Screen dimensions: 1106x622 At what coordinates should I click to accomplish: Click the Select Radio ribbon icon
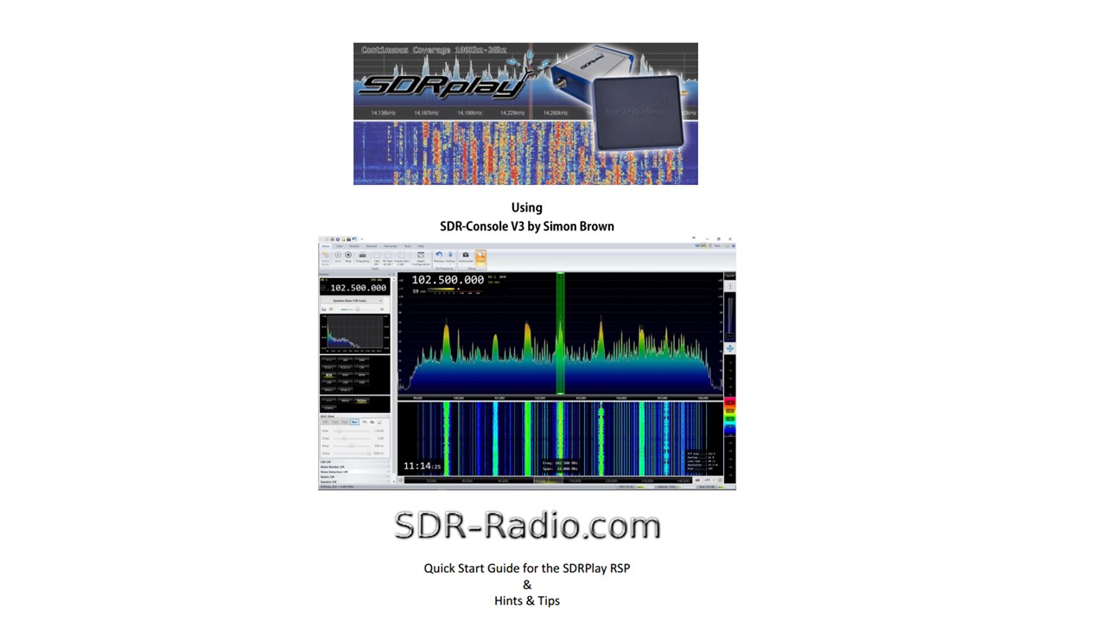click(x=326, y=257)
